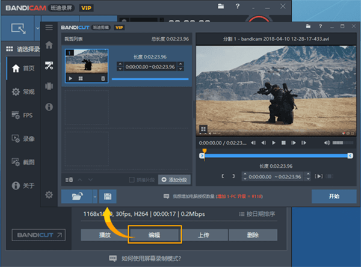Mute the preview volume speaker icon

click(327, 143)
